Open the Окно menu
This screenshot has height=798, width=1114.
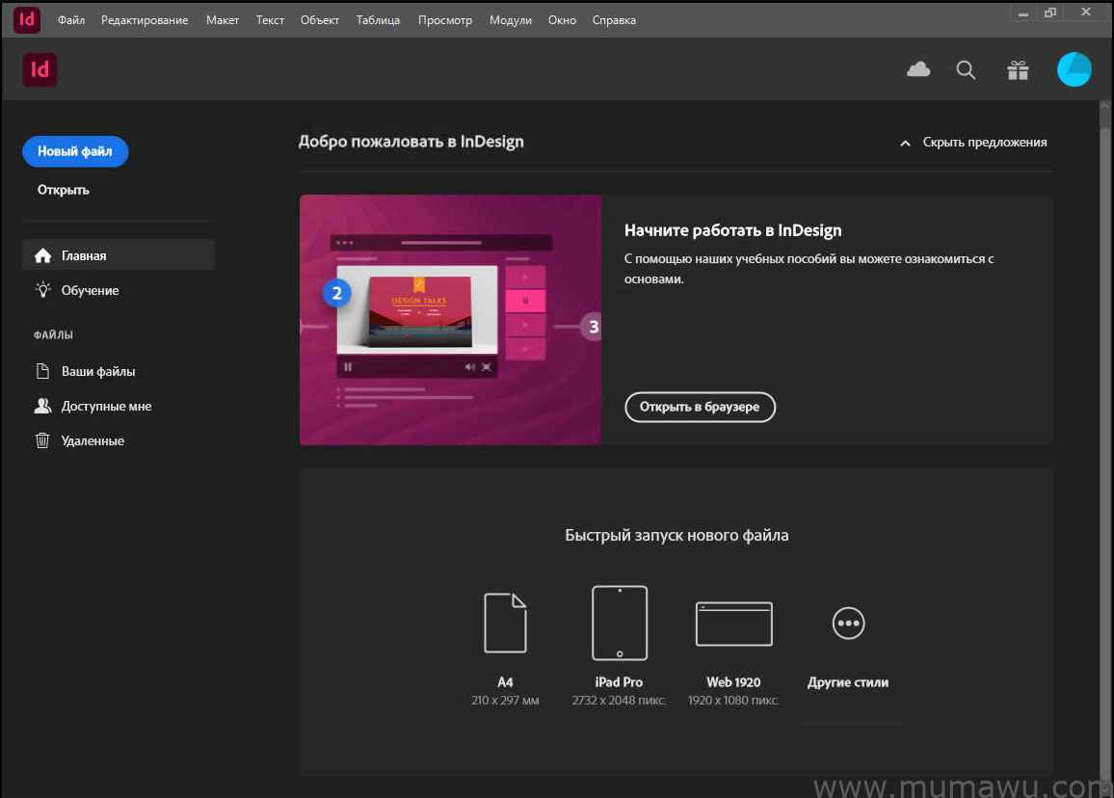pos(562,19)
